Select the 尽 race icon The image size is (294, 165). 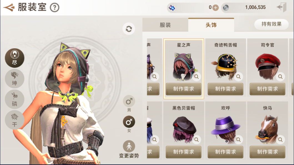click(x=15, y=58)
